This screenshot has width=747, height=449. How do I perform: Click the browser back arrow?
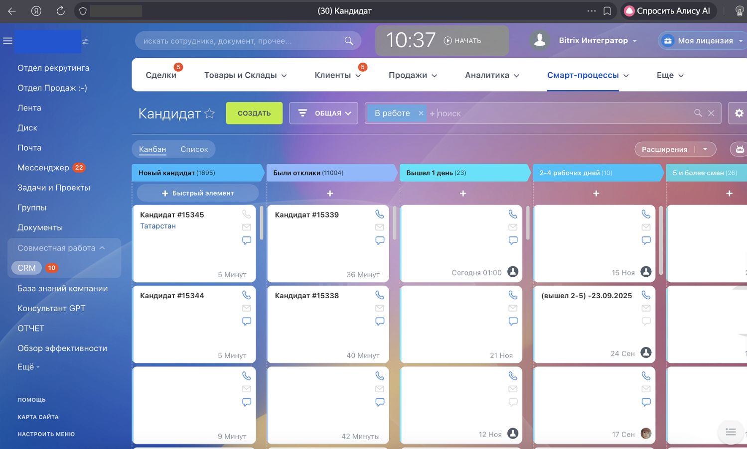click(x=12, y=11)
